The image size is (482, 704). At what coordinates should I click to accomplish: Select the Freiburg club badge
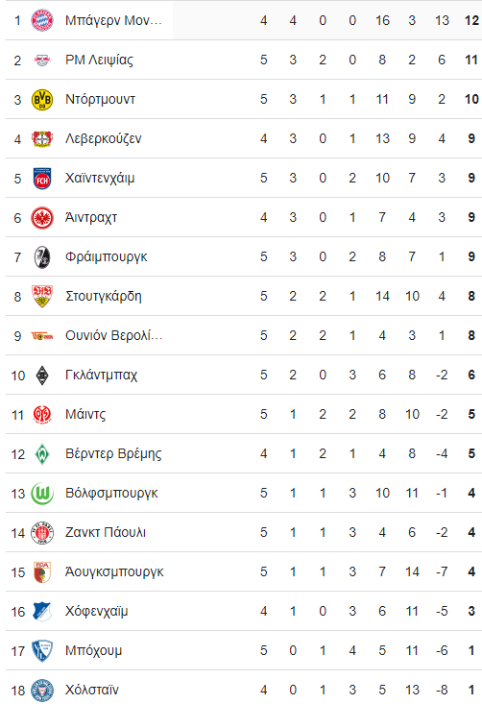pyautogui.click(x=42, y=257)
